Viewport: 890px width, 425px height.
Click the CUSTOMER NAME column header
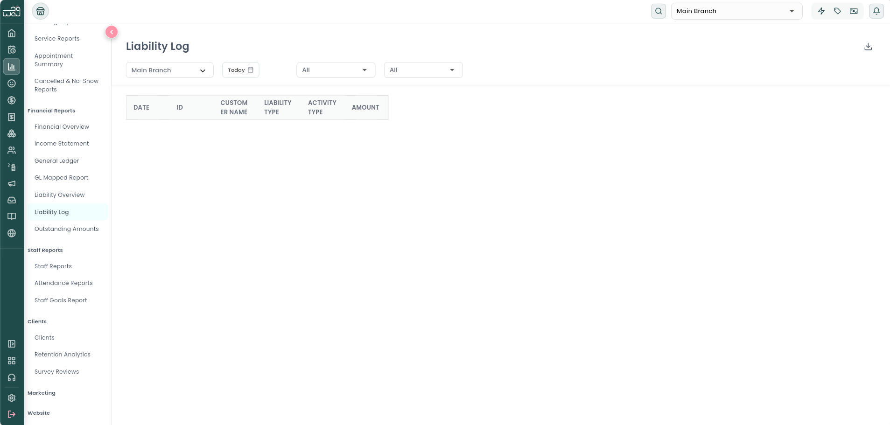tap(234, 107)
